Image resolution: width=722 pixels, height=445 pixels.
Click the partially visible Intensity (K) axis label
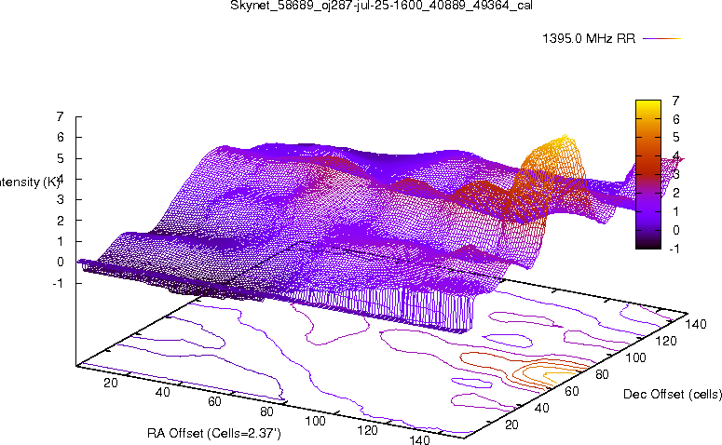coord(30,182)
